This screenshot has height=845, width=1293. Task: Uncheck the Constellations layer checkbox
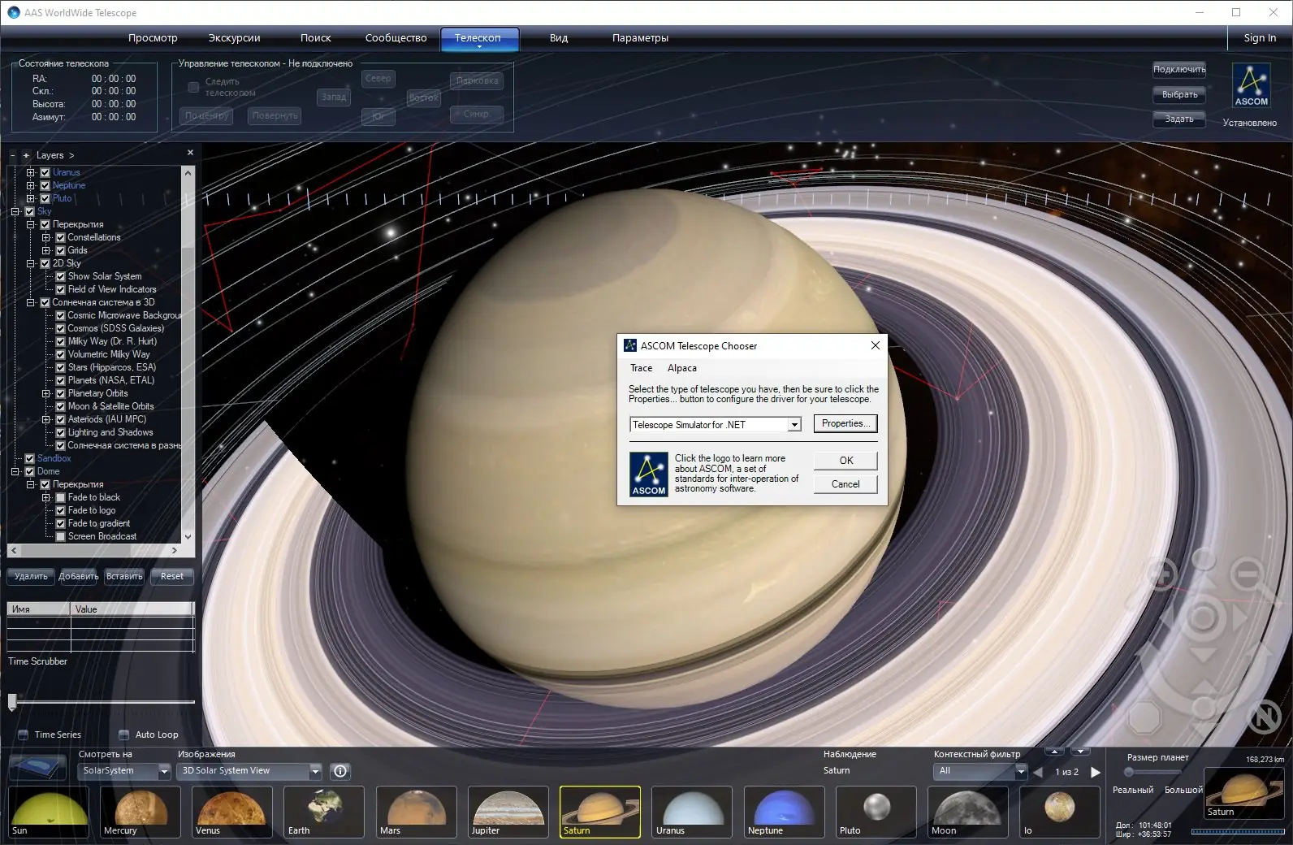point(60,237)
